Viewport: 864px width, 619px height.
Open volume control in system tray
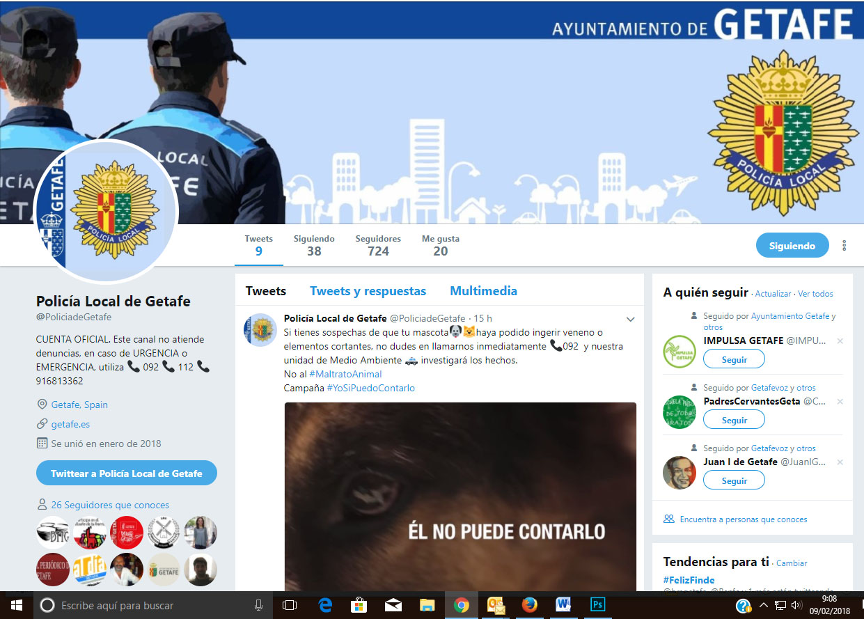[x=796, y=605]
